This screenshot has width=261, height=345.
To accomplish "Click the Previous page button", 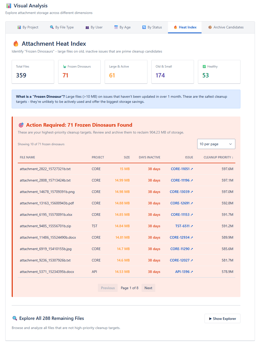I will click(108, 288).
